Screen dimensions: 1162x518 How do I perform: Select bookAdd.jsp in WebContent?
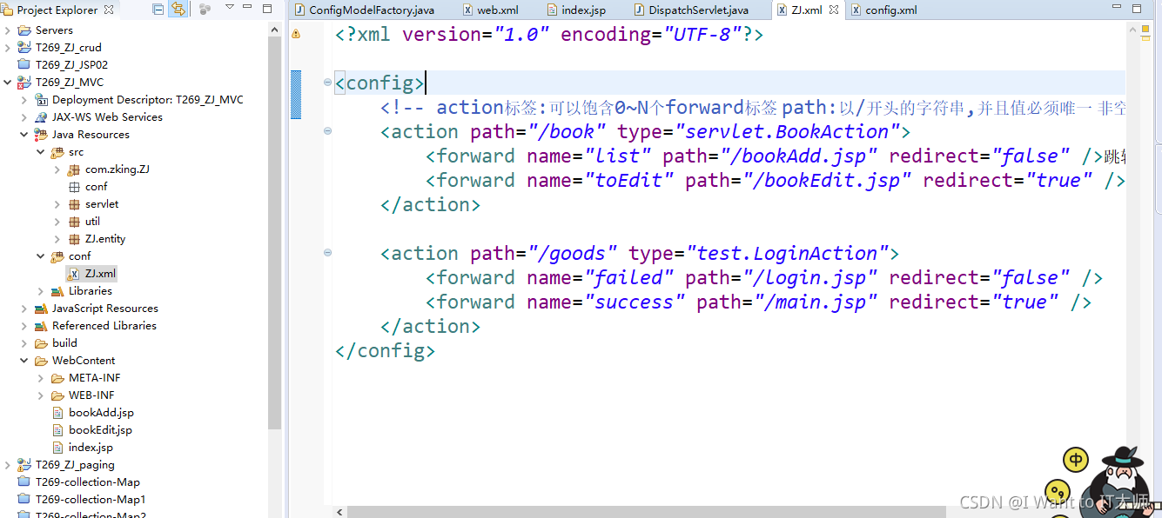[x=101, y=413]
